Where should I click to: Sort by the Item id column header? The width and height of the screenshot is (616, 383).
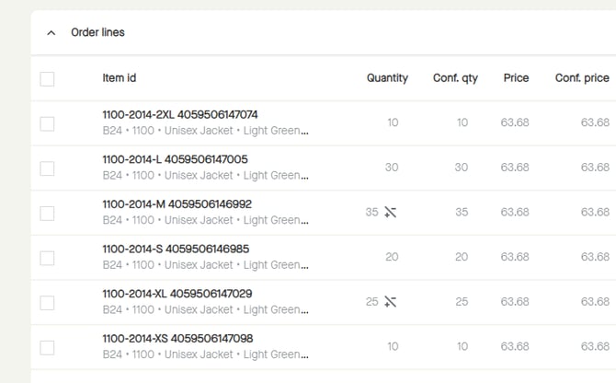tap(119, 78)
